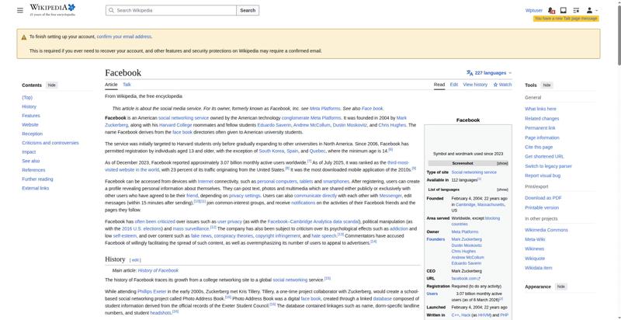Viewport: 621px width, 320px height.
Task: Follow the confirm your email address link
Action: pos(124,37)
